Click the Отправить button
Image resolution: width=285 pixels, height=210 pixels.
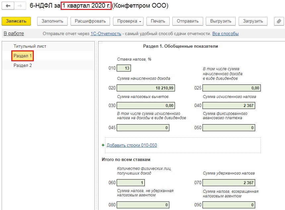click(x=188, y=21)
